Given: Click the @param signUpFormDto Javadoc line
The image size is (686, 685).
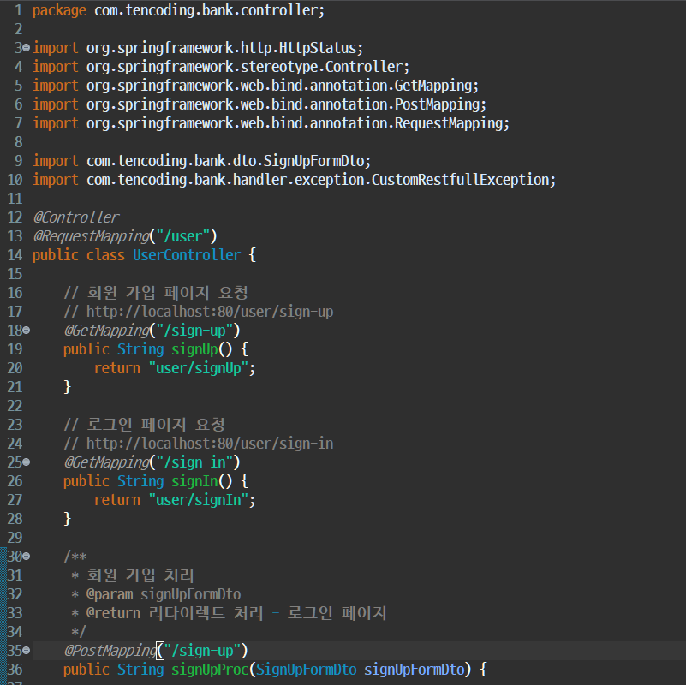Looking at the screenshot, I should (156, 594).
